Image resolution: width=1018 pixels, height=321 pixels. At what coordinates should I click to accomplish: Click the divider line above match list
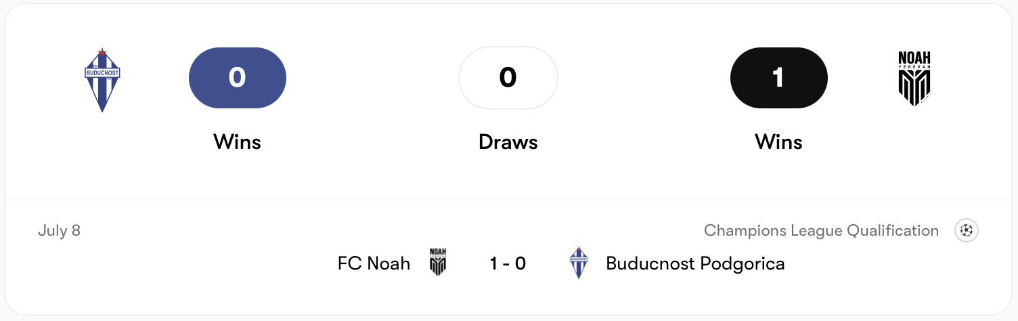click(508, 200)
